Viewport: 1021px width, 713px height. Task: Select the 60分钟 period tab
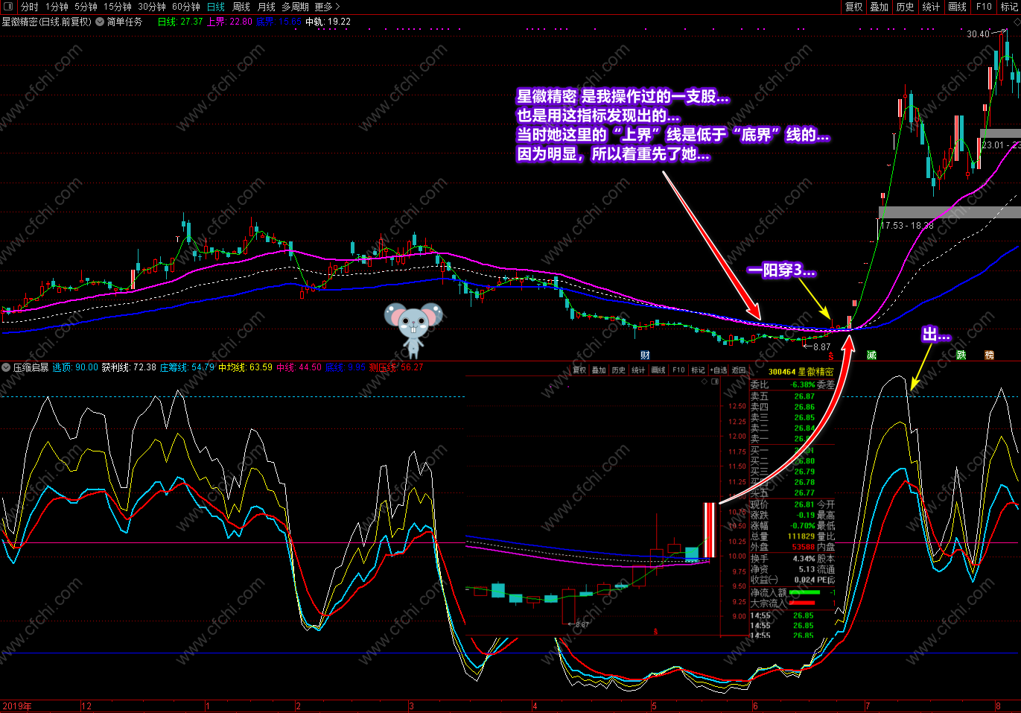click(185, 7)
